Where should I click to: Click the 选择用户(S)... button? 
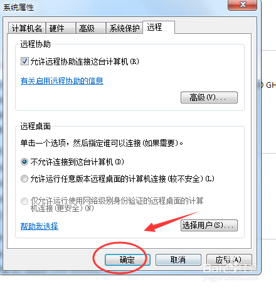coord(209,225)
